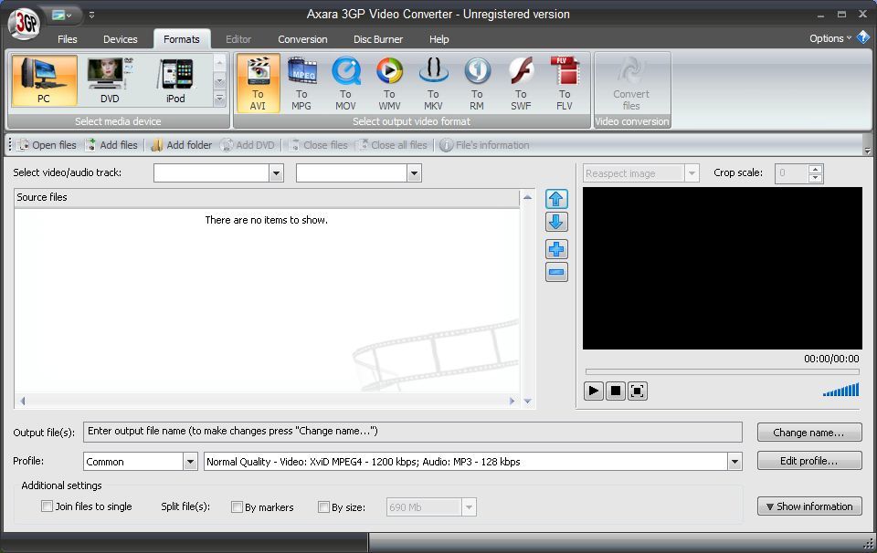Open the audio track dropdown

tap(414, 173)
